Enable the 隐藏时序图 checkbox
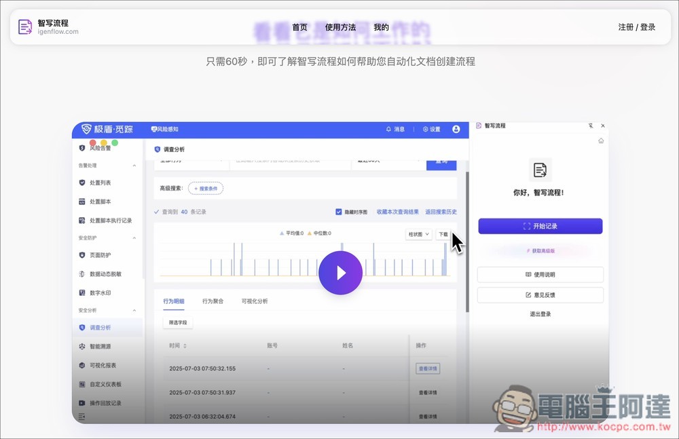 [x=338, y=211]
